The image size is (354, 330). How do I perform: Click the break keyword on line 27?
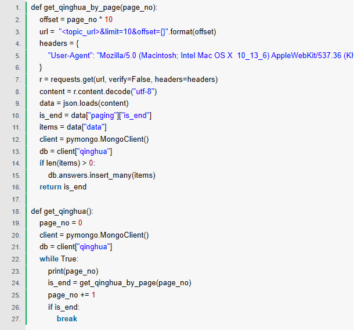67,318
